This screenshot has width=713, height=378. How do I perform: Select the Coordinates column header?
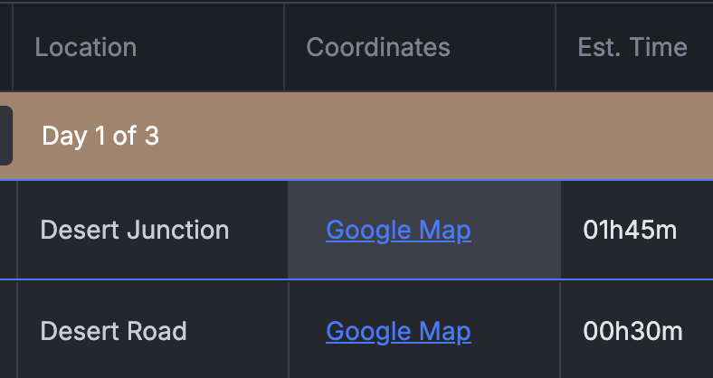point(378,47)
